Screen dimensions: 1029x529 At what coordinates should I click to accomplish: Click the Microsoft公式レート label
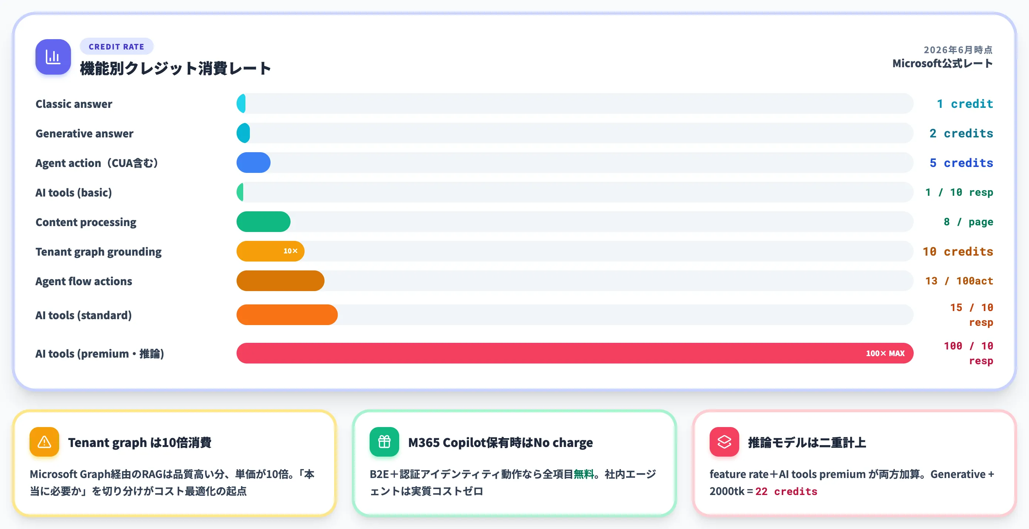coord(943,64)
